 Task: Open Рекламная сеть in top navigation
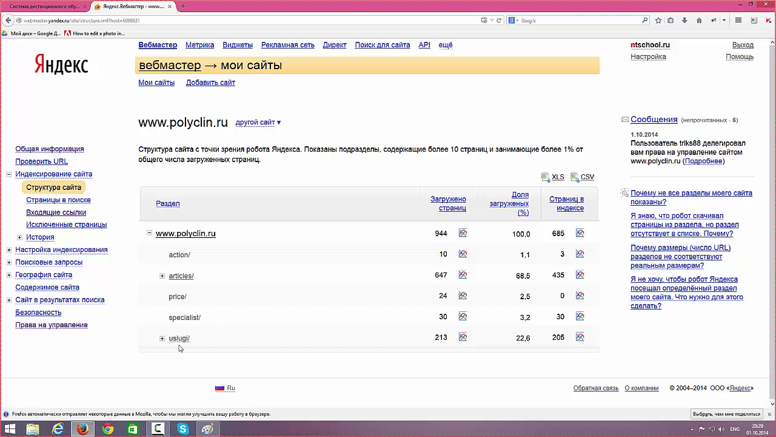point(288,45)
